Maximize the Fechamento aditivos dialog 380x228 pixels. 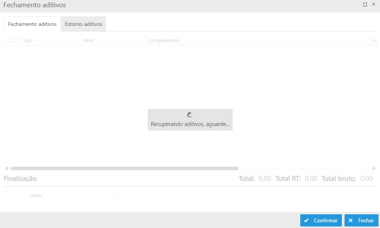click(x=365, y=5)
